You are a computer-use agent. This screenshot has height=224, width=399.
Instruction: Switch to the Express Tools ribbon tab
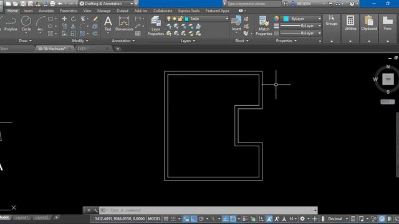(x=189, y=11)
